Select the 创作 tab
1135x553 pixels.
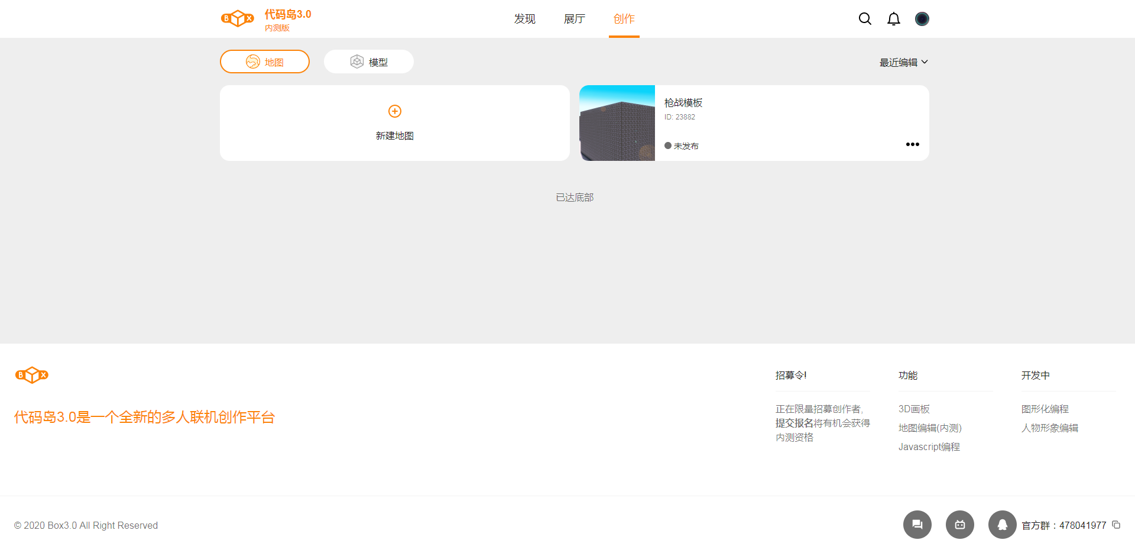pos(624,19)
